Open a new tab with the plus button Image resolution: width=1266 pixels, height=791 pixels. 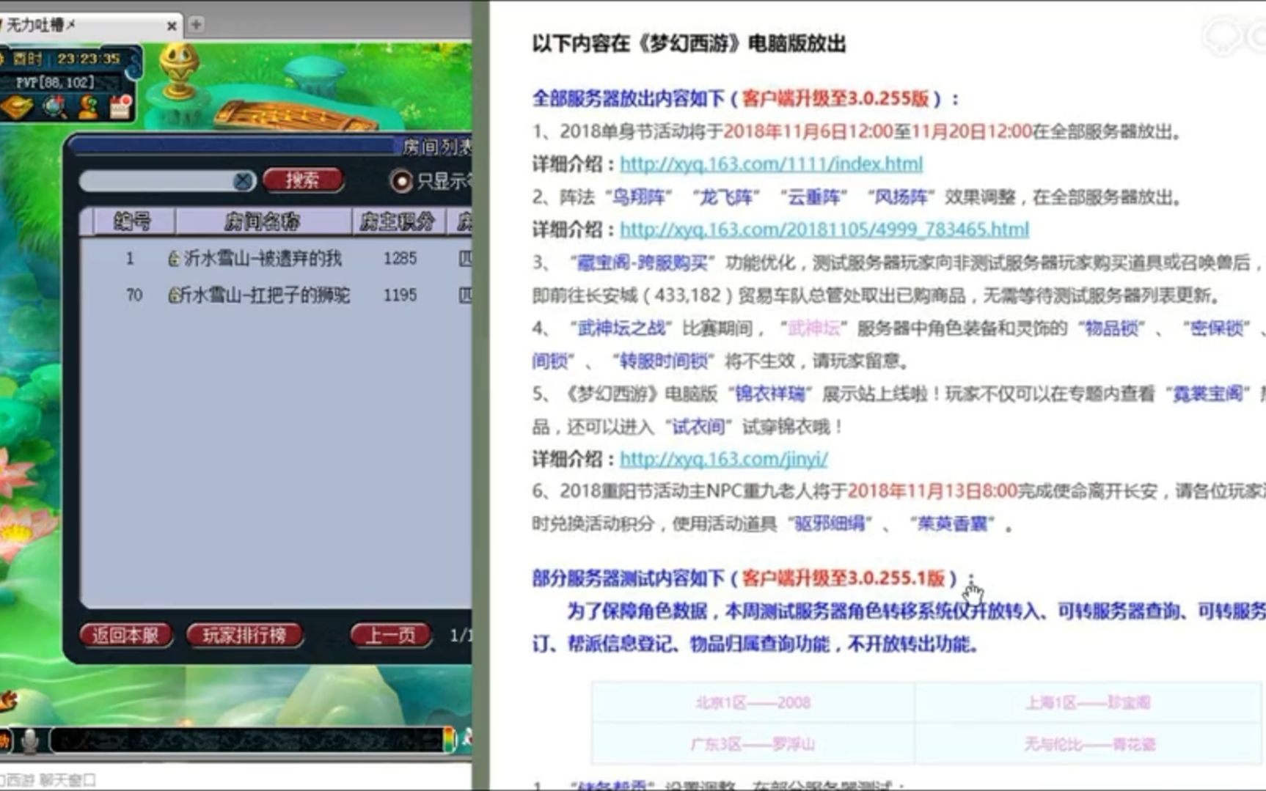(x=196, y=25)
